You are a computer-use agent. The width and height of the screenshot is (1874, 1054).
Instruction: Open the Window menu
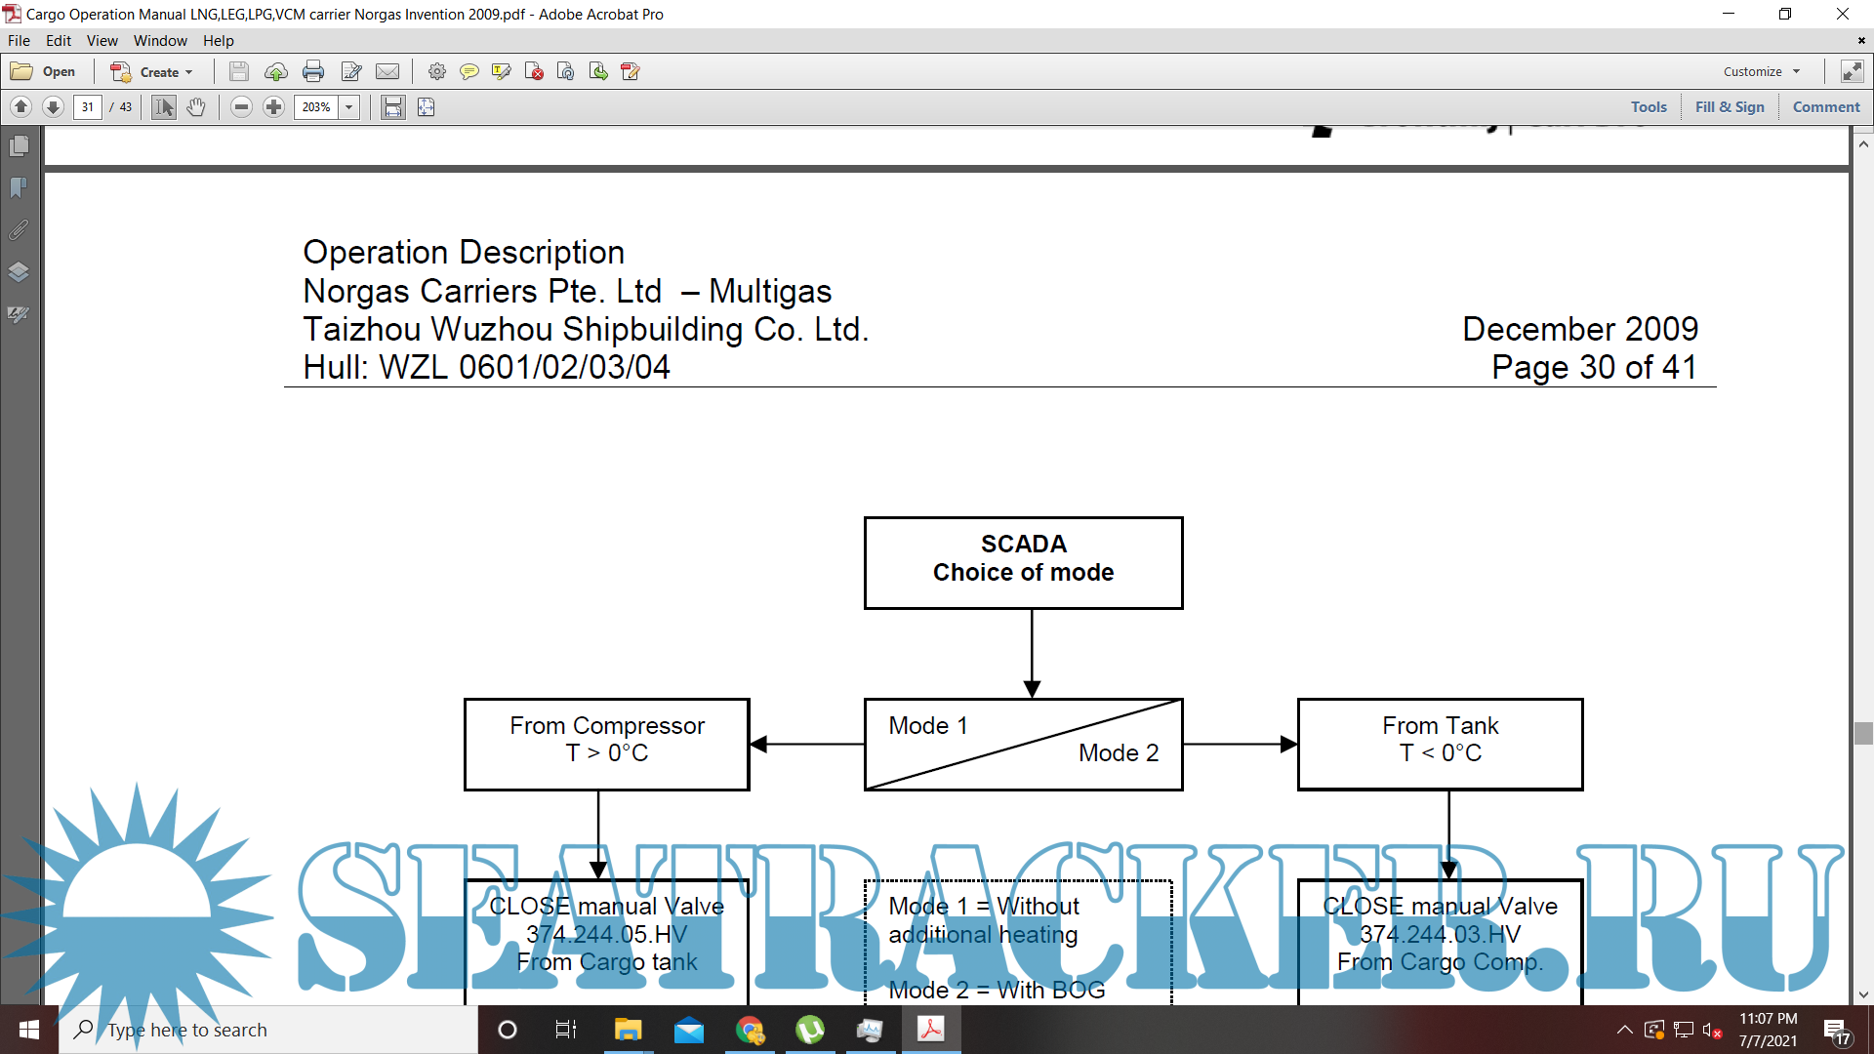pos(160,41)
